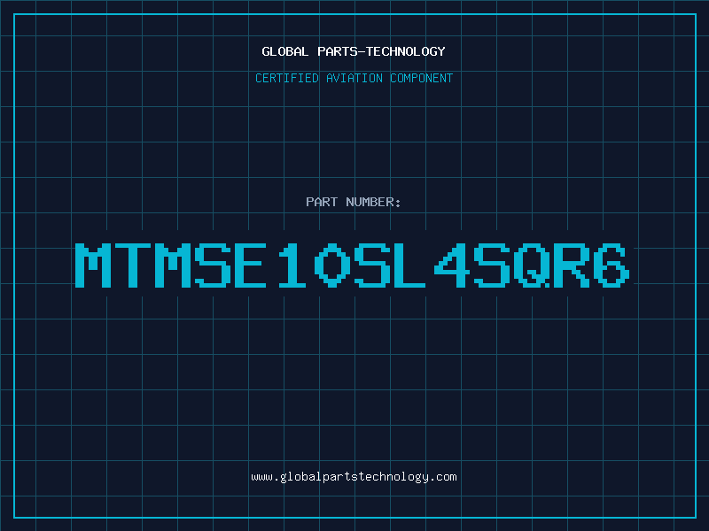Click the final digit 6 of the part number
The image size is (709, 531).
(x=612, y=265)
